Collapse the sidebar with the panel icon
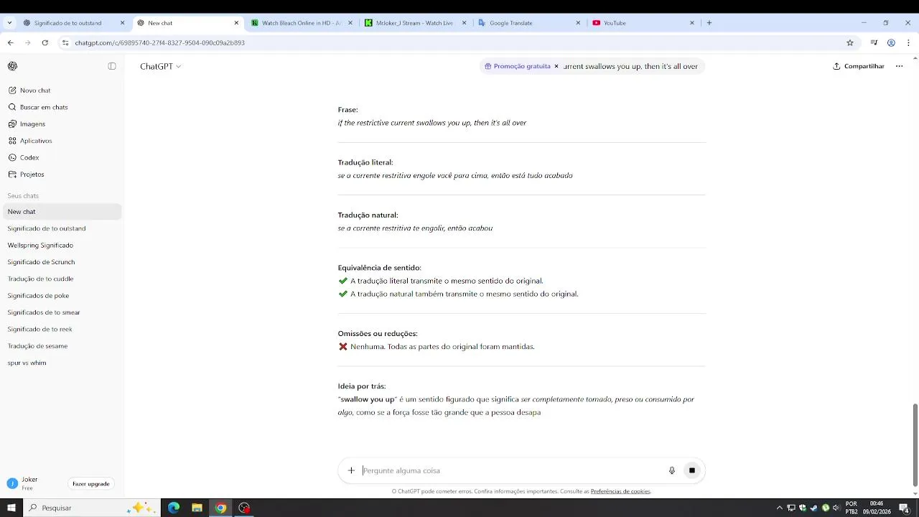 [x=112, y=66]
